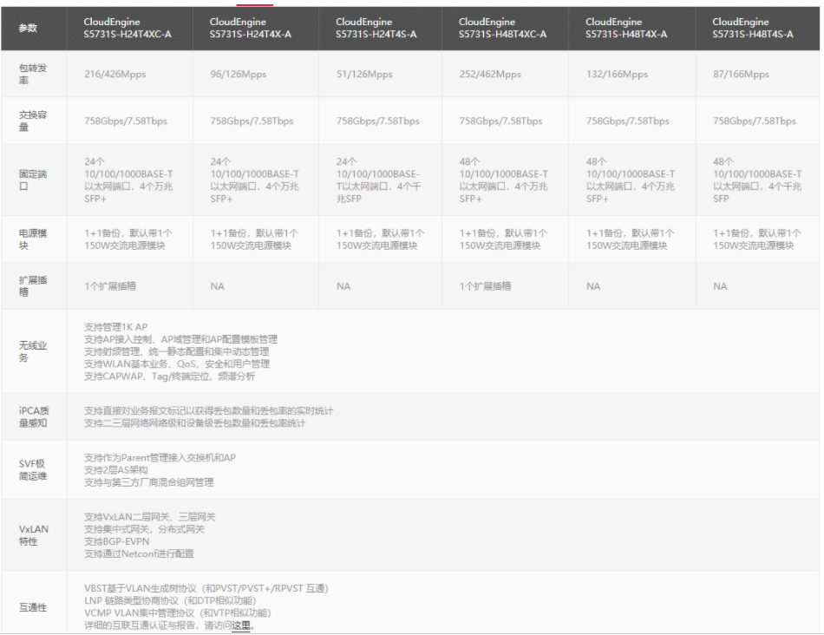The image size is (824, 635).
Task: Click the '包转发率' row label
Action: coord(33,74)
